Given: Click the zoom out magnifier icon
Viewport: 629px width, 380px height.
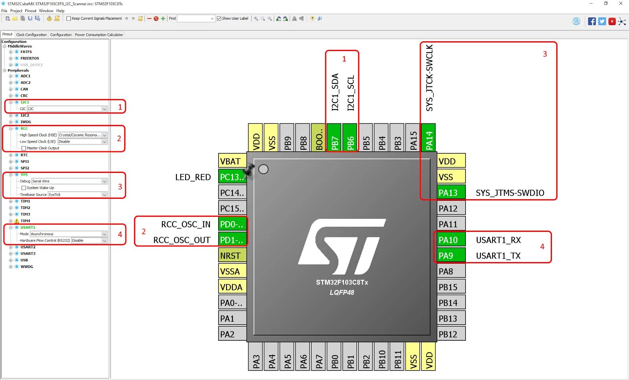Looking at the screenshot, I should pyautogui.click(x=270, y=18).
